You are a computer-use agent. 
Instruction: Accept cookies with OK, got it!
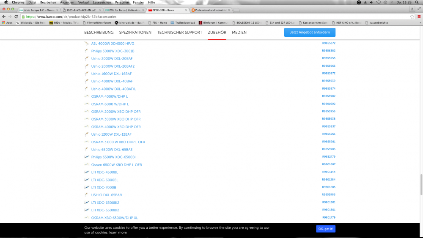[325, 229]
